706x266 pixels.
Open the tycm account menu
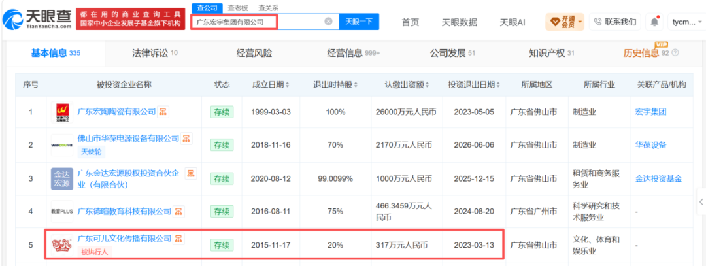pos(686,21)
